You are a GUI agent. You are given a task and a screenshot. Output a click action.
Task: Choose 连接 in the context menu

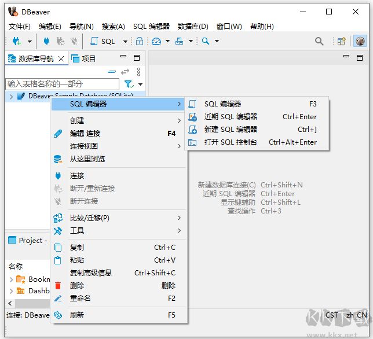(118, 176)
